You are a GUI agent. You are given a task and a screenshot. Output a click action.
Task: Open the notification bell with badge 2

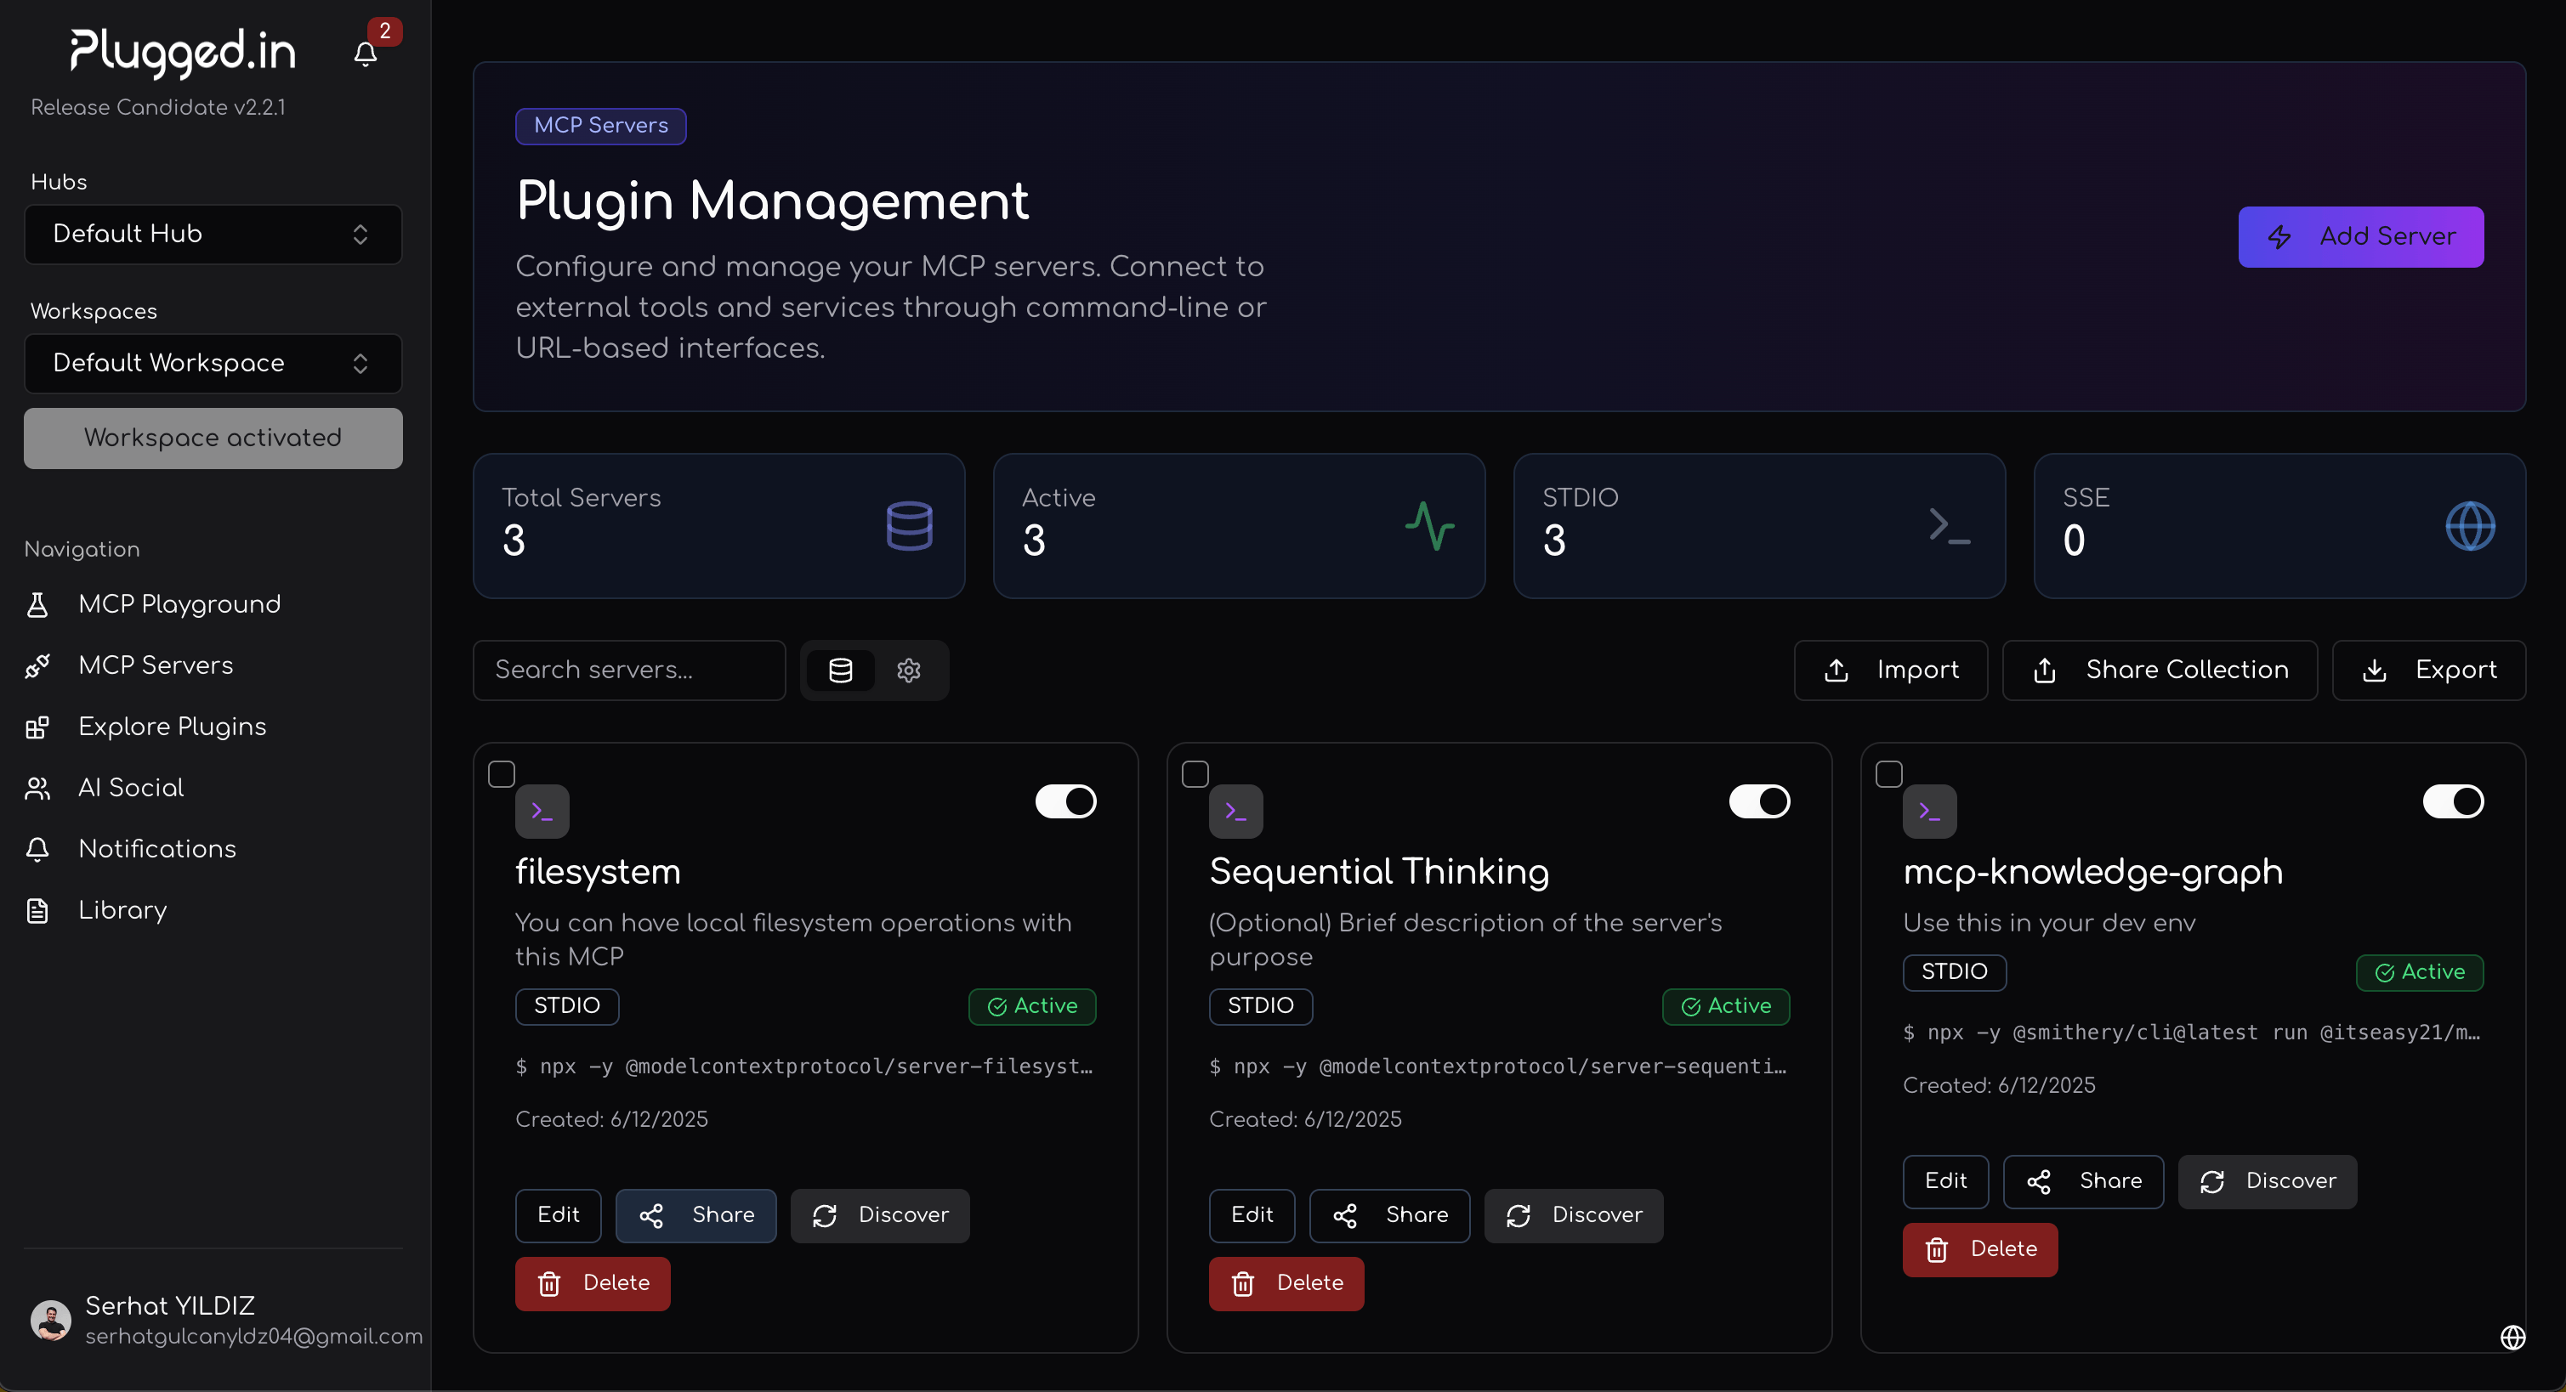pos(366,54)
